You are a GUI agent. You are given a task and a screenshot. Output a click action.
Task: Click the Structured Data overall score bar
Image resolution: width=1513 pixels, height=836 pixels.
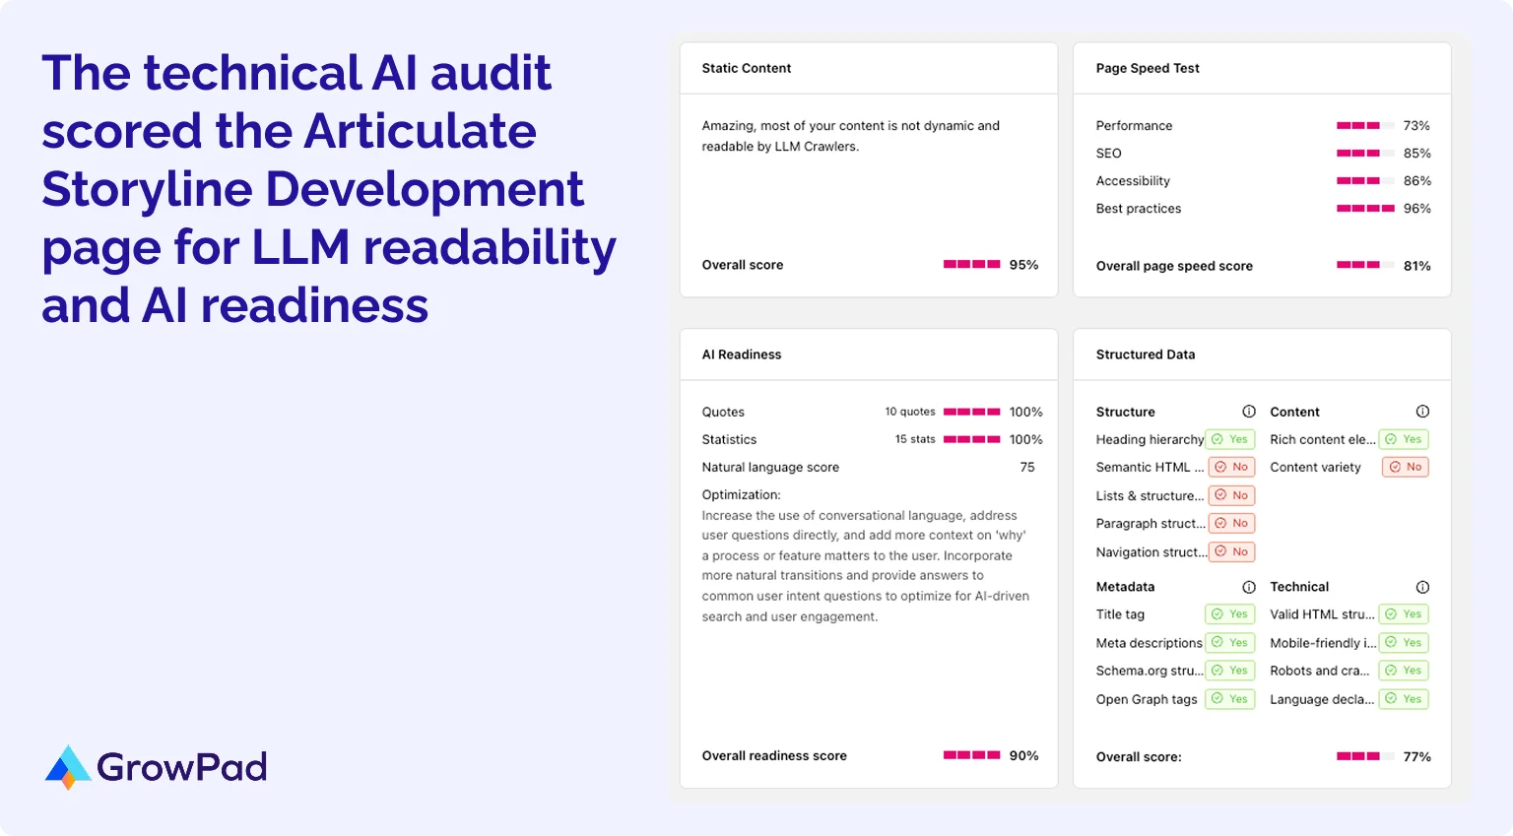pos(1365,756)
